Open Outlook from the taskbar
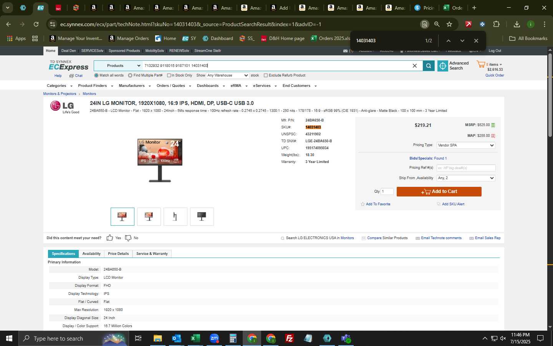 [177, 338]
